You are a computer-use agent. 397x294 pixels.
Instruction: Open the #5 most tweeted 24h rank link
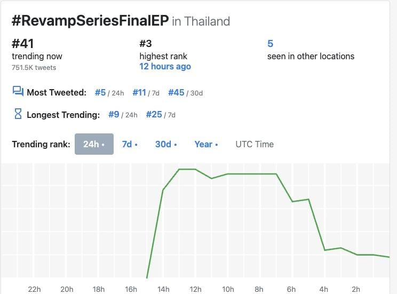pos(100,92)
